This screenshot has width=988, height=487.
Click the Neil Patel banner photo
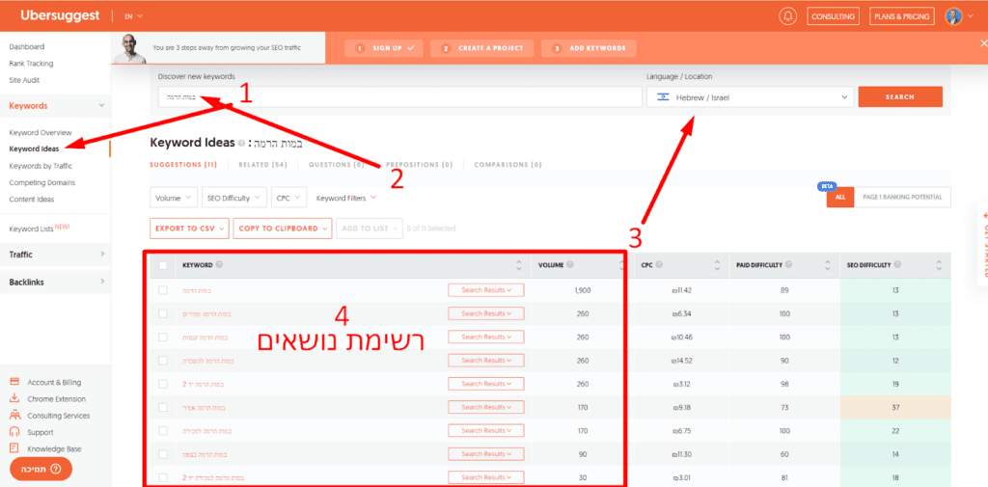coord(129,48)
